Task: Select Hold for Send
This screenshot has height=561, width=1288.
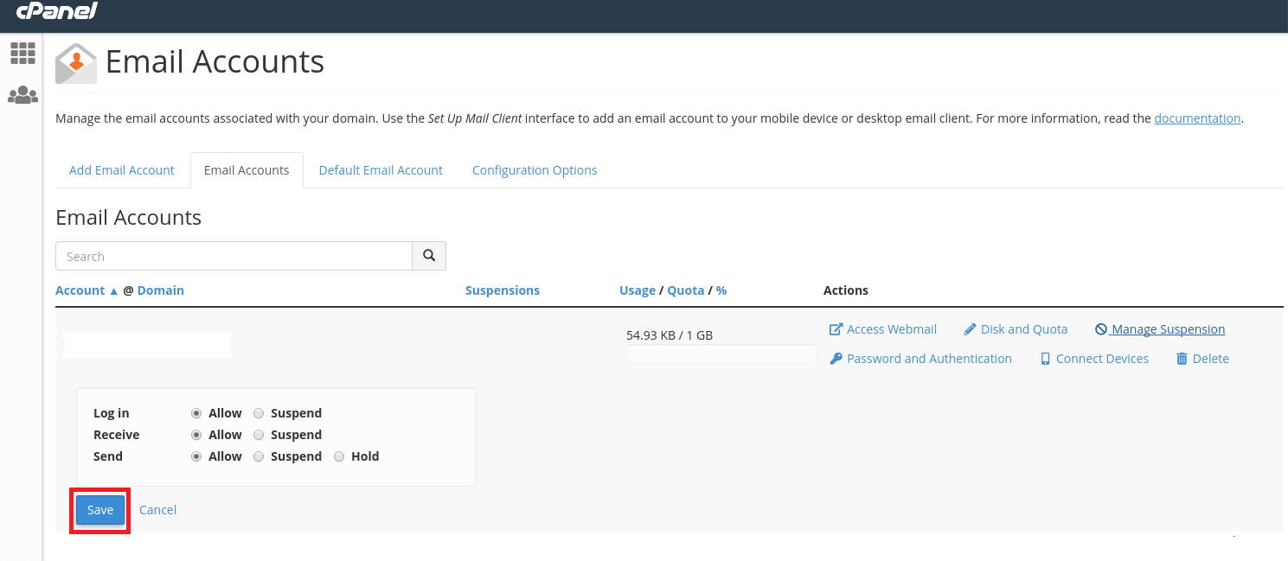Action: tap(339, 456)
